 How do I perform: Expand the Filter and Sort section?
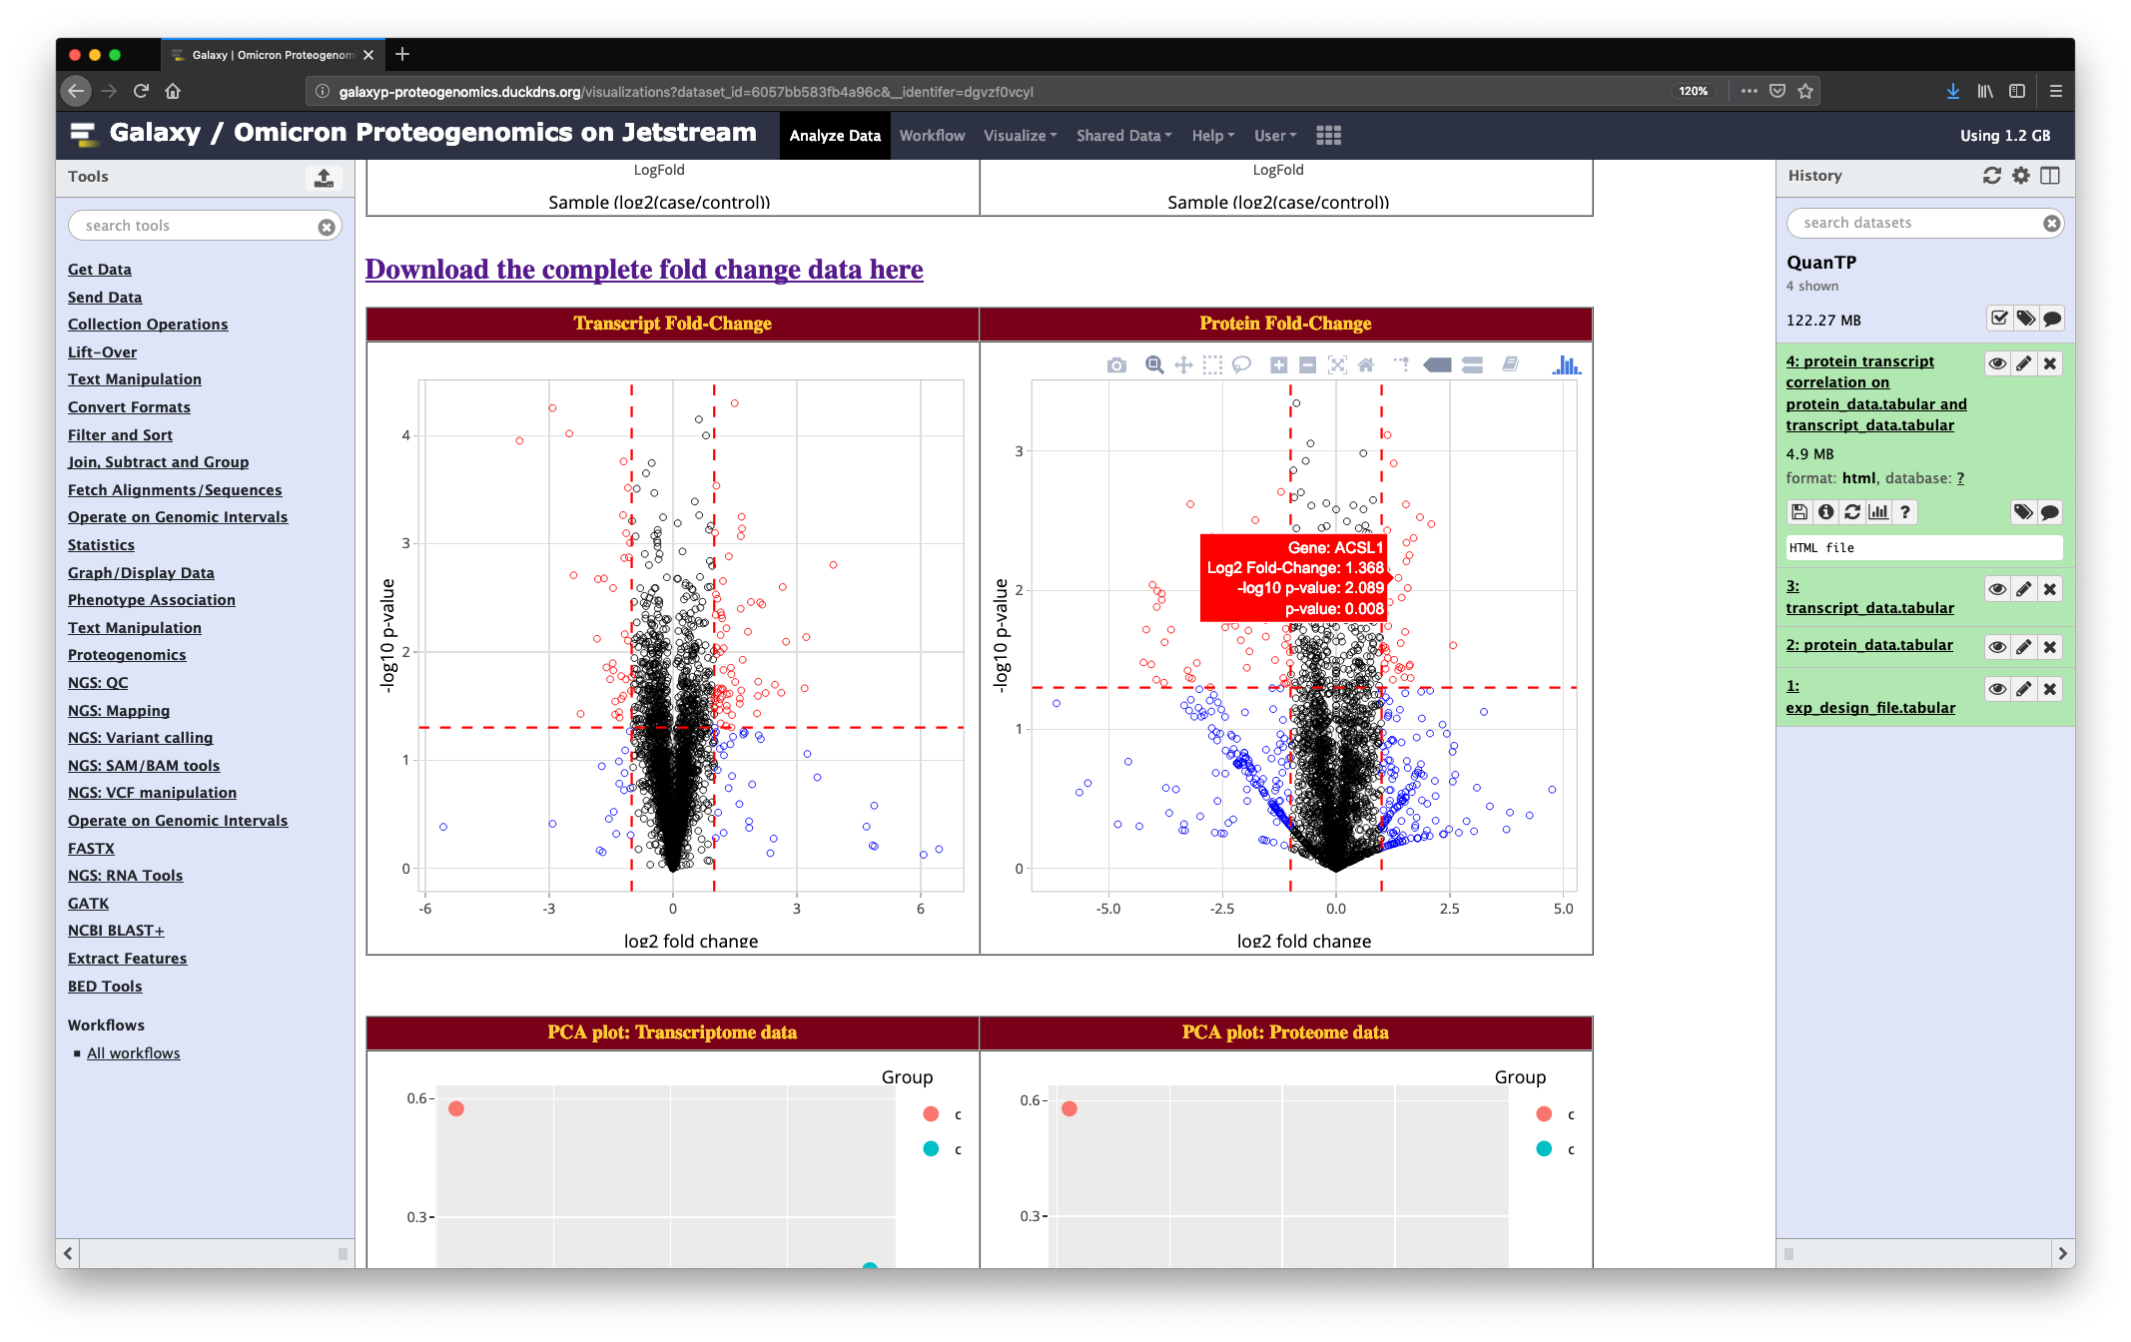120,435
